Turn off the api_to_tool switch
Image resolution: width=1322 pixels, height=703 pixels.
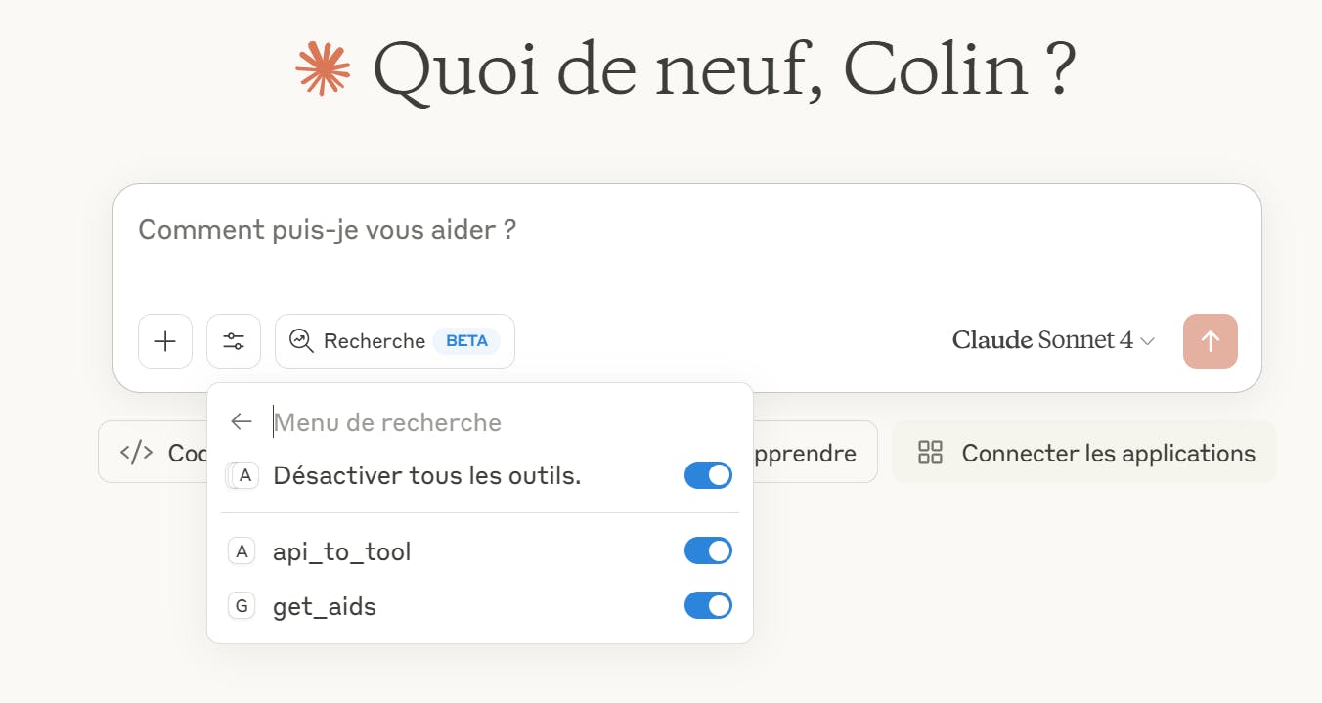708,551
